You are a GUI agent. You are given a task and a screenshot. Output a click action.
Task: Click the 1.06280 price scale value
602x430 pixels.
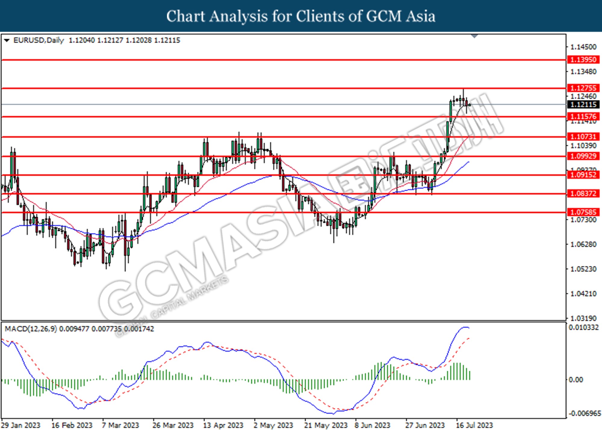[x=583, y=244]
